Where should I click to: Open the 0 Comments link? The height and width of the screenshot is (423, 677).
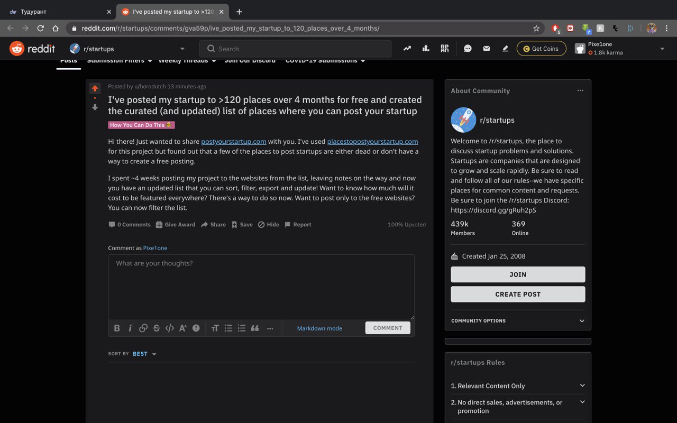[130, 225]
